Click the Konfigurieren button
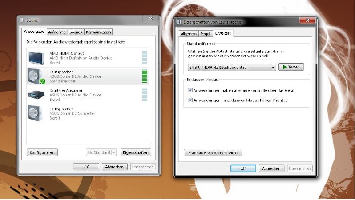 [42, 152]
